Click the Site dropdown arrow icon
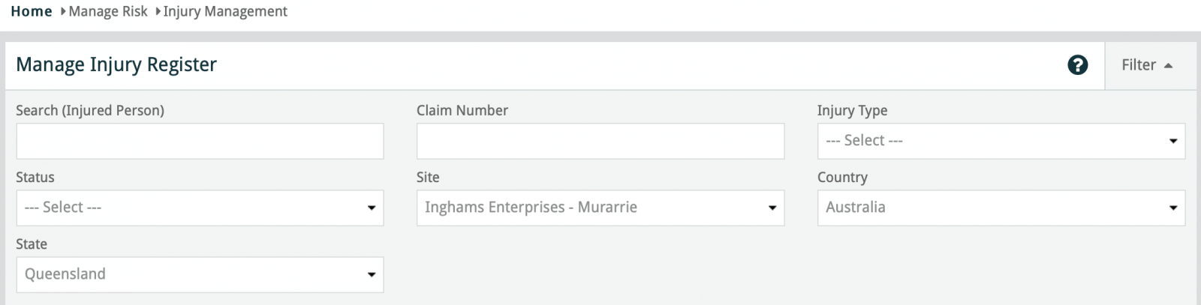The image size is (1201, 305). (772, 208)
